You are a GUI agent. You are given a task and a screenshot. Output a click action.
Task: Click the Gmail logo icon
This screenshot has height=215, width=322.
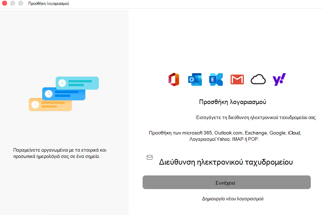[x=237, y=79]
